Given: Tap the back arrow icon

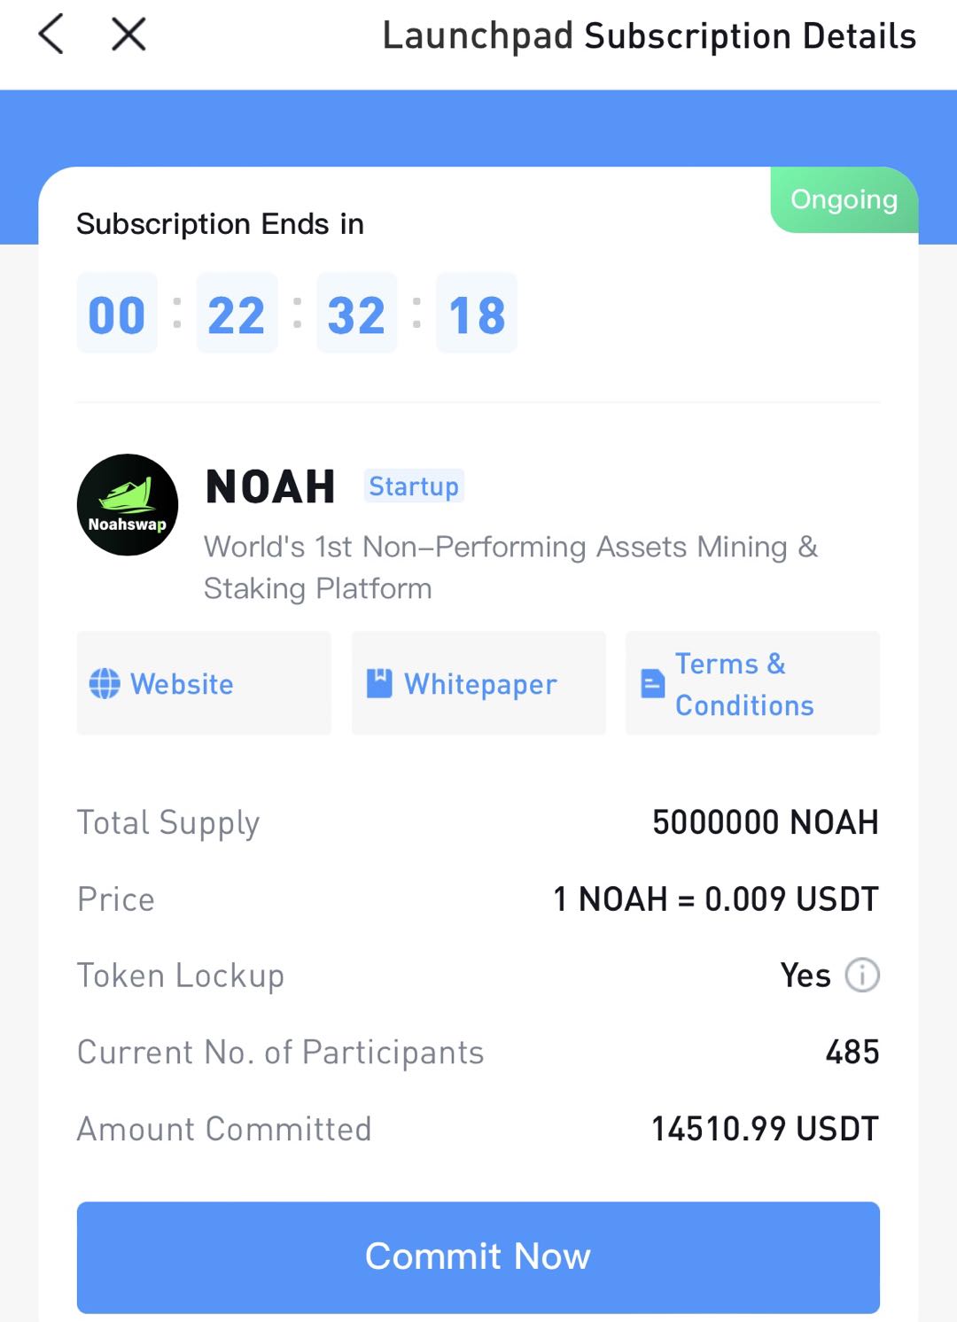Looking at the screenshot, I should coord(51,35).
